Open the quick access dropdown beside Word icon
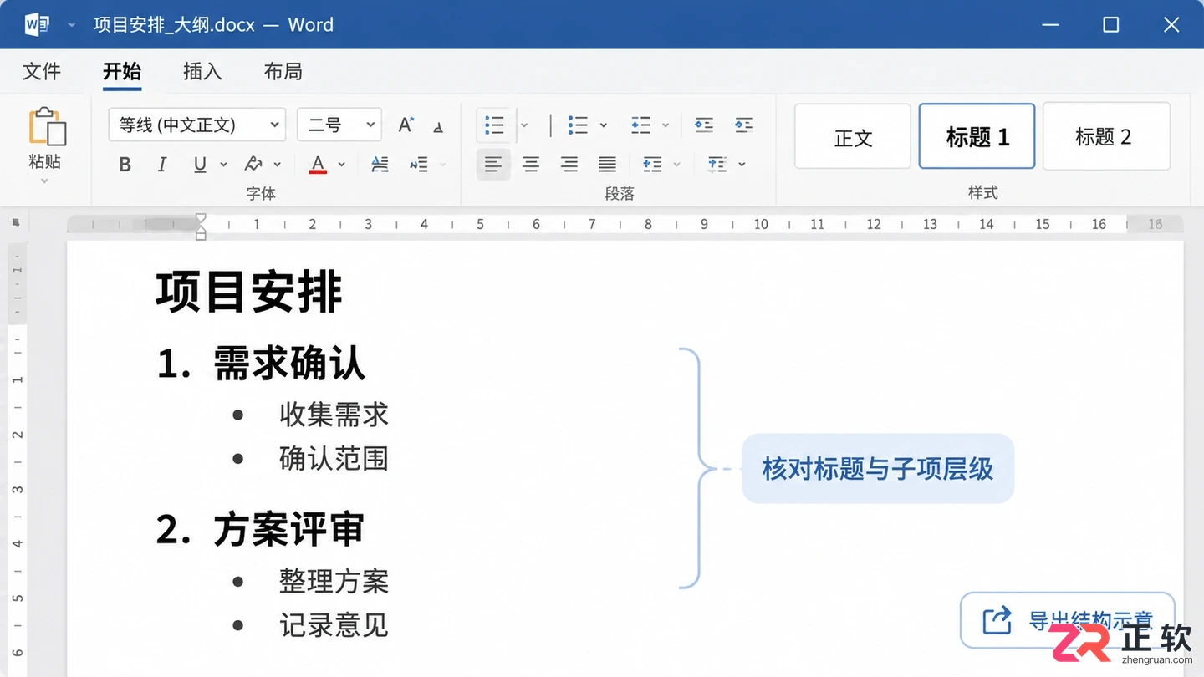The image size is (1204, 677). [x=72, y=25]
